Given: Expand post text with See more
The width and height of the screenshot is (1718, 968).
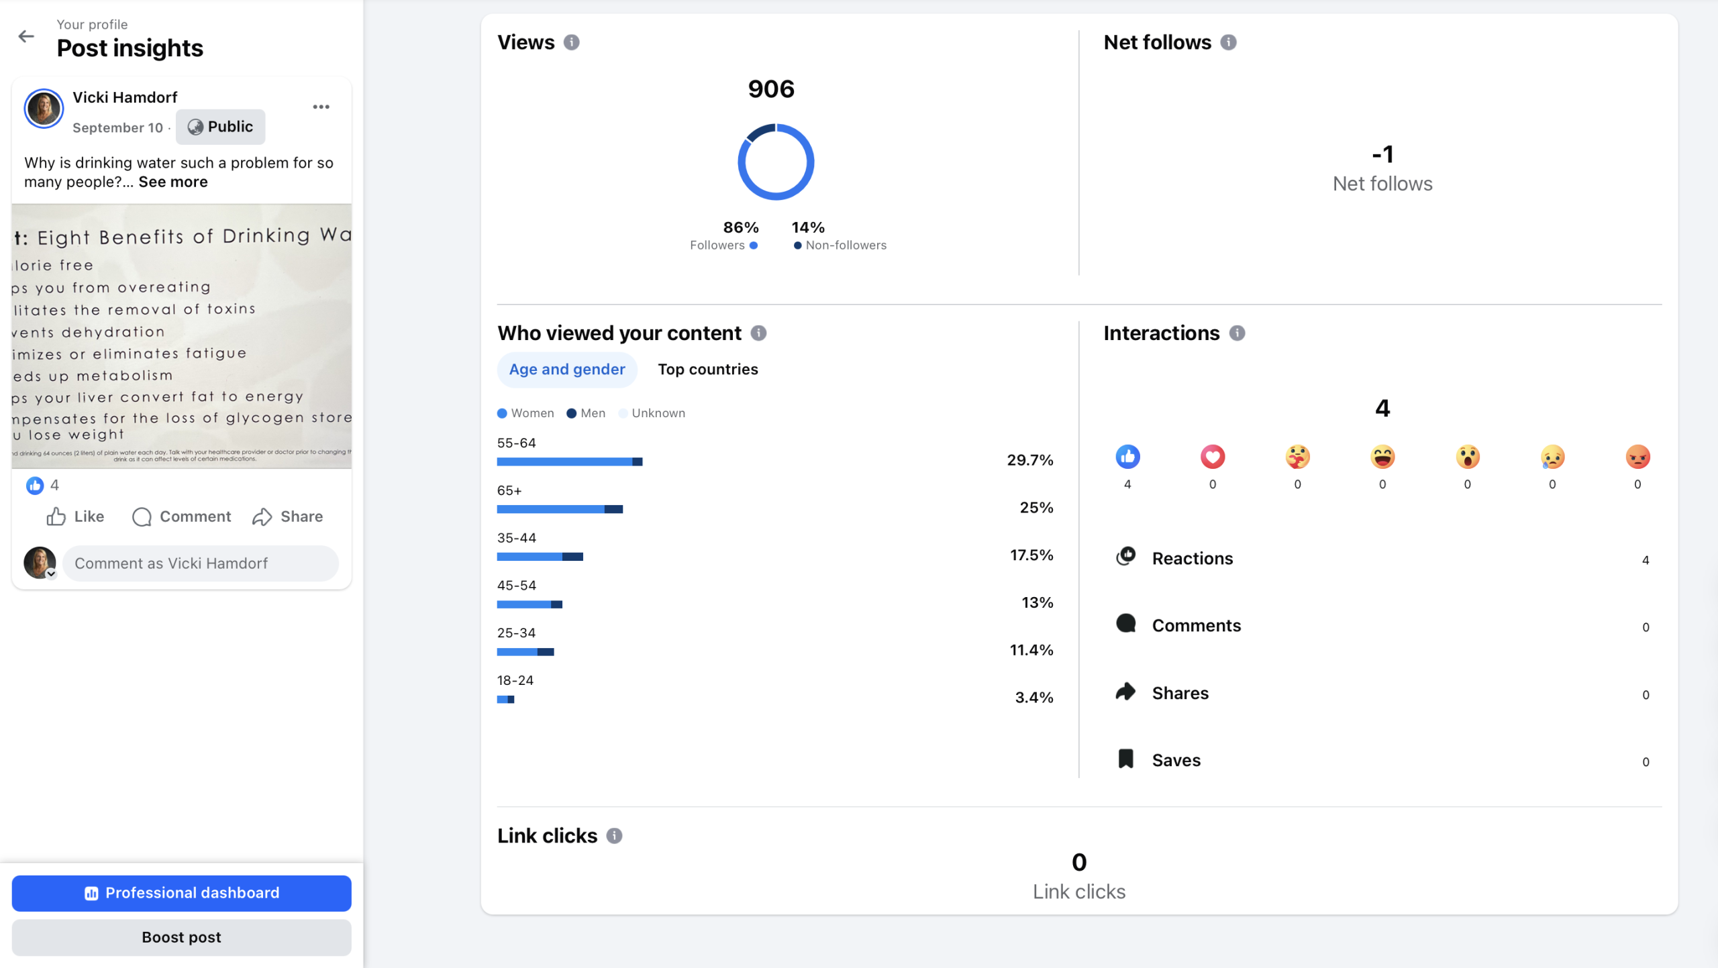Looking at the screenshot, I should [173, 182].
